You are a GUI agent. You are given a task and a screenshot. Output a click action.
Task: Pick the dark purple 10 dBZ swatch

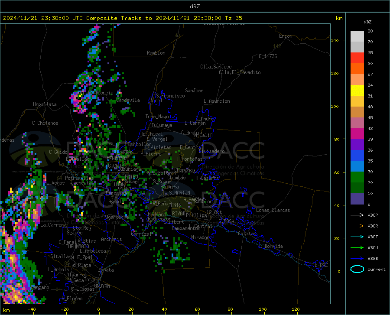(357, 199)
